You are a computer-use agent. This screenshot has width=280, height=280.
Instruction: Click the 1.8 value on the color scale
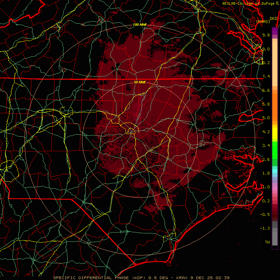point(266,173)
